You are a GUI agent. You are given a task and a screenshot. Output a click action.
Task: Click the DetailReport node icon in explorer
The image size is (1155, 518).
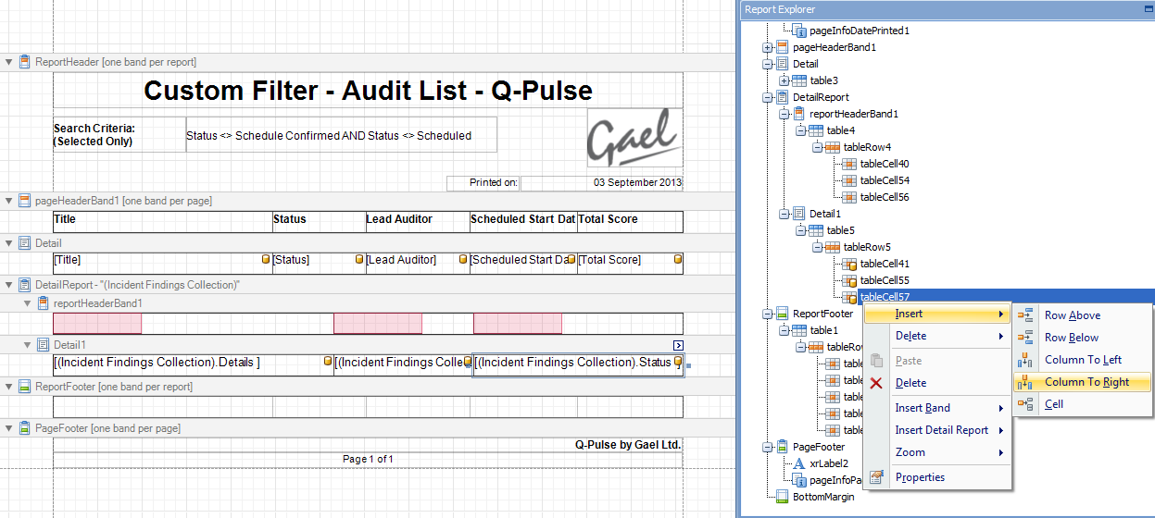[784, 97]
